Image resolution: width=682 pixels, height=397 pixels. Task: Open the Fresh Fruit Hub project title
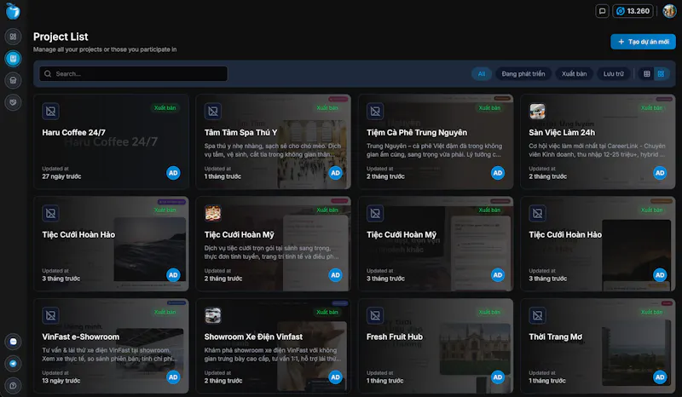point(395,337)
